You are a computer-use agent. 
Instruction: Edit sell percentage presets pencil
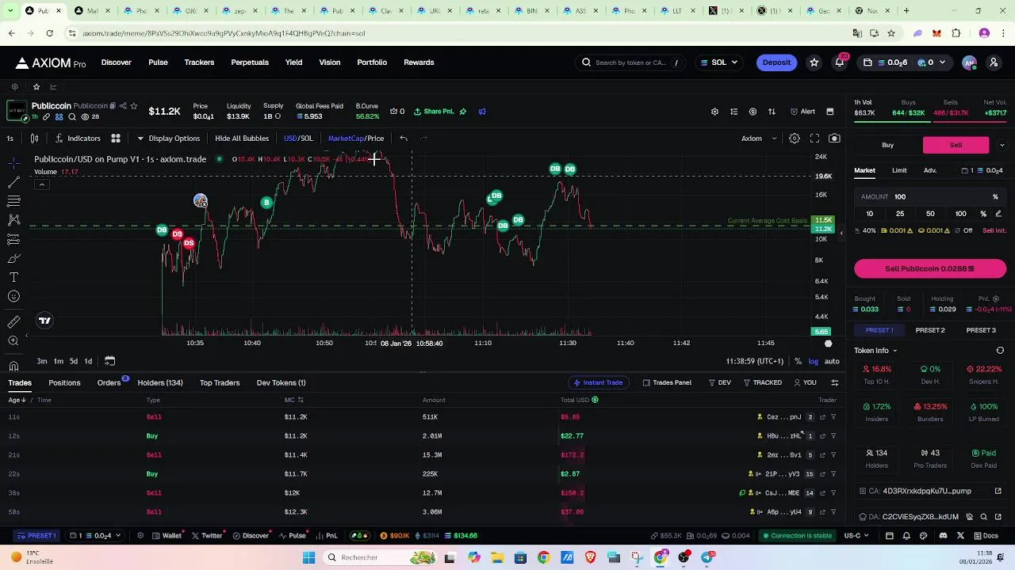[998, 214]
